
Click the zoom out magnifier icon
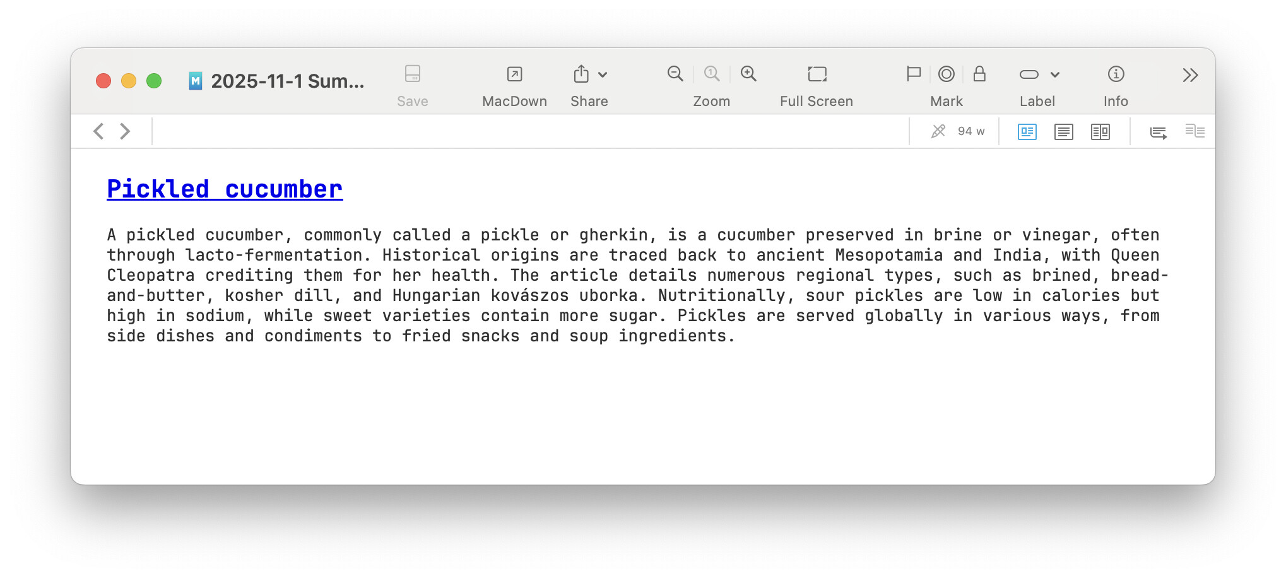675,74
